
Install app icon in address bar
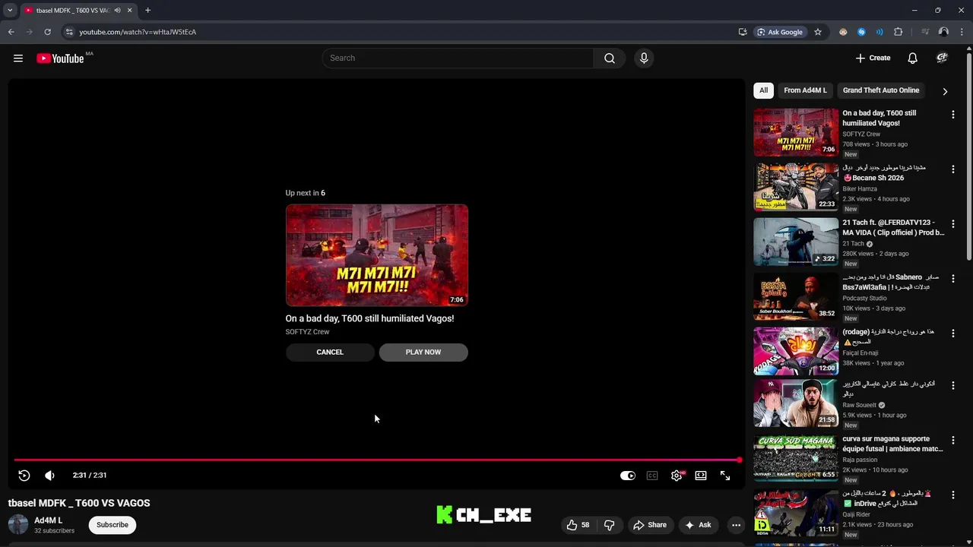pos(743,32)
